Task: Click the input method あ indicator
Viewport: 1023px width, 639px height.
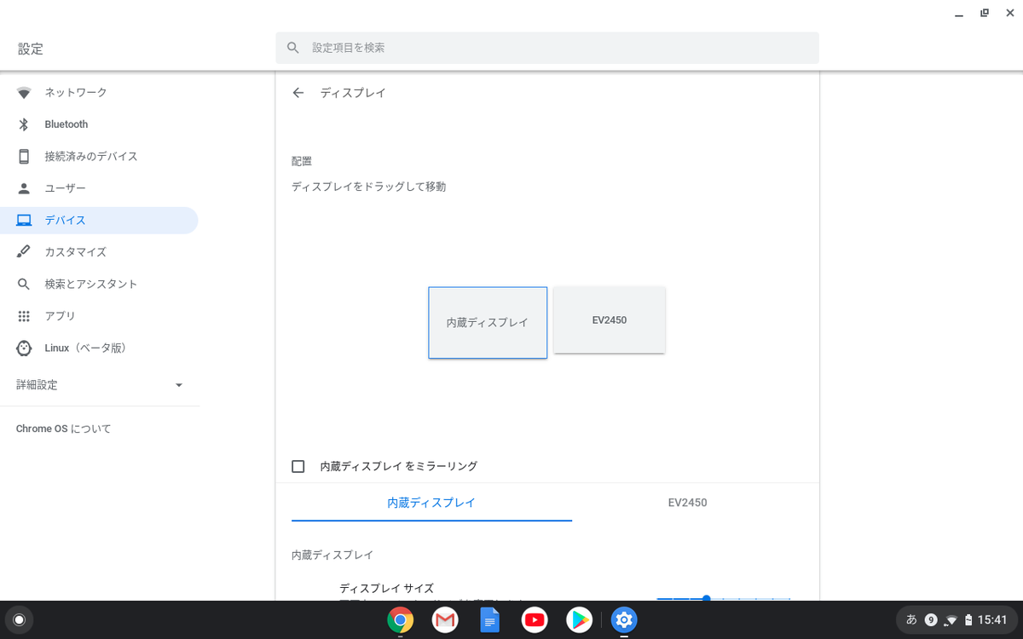Action: [911, 619]
